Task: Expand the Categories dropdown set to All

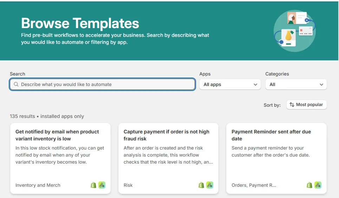Action: (296, 84)
